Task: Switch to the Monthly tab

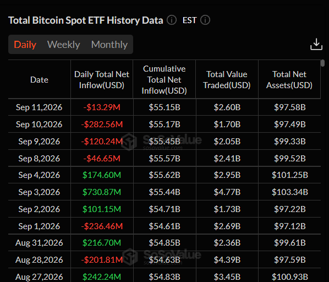Action: click(109, 45)
